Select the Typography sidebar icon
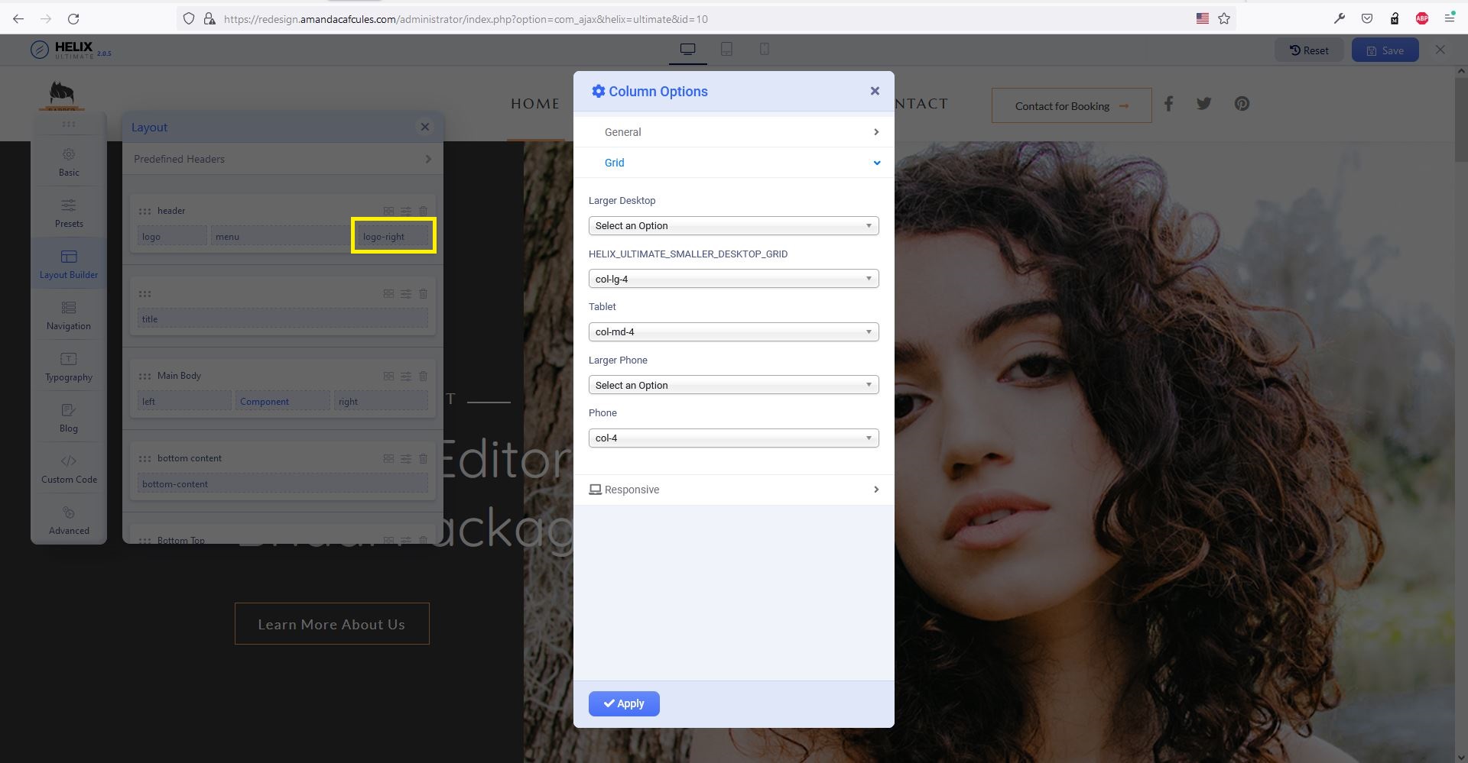This screenshot has height=763, width=1468. [x=69, y=360]
